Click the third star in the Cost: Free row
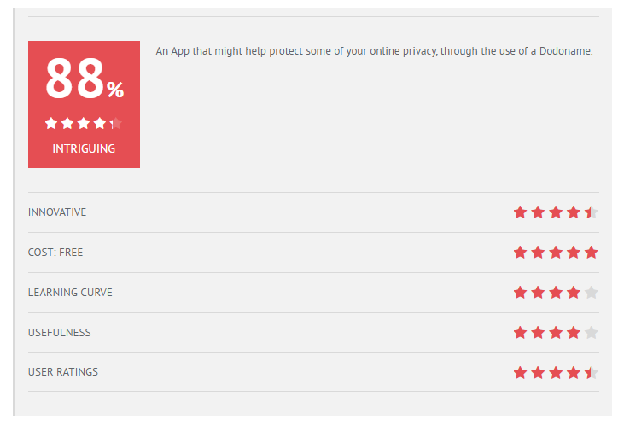 [x=556, y=253]
